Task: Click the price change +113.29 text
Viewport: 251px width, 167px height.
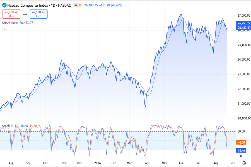Action: click(105, 5)
